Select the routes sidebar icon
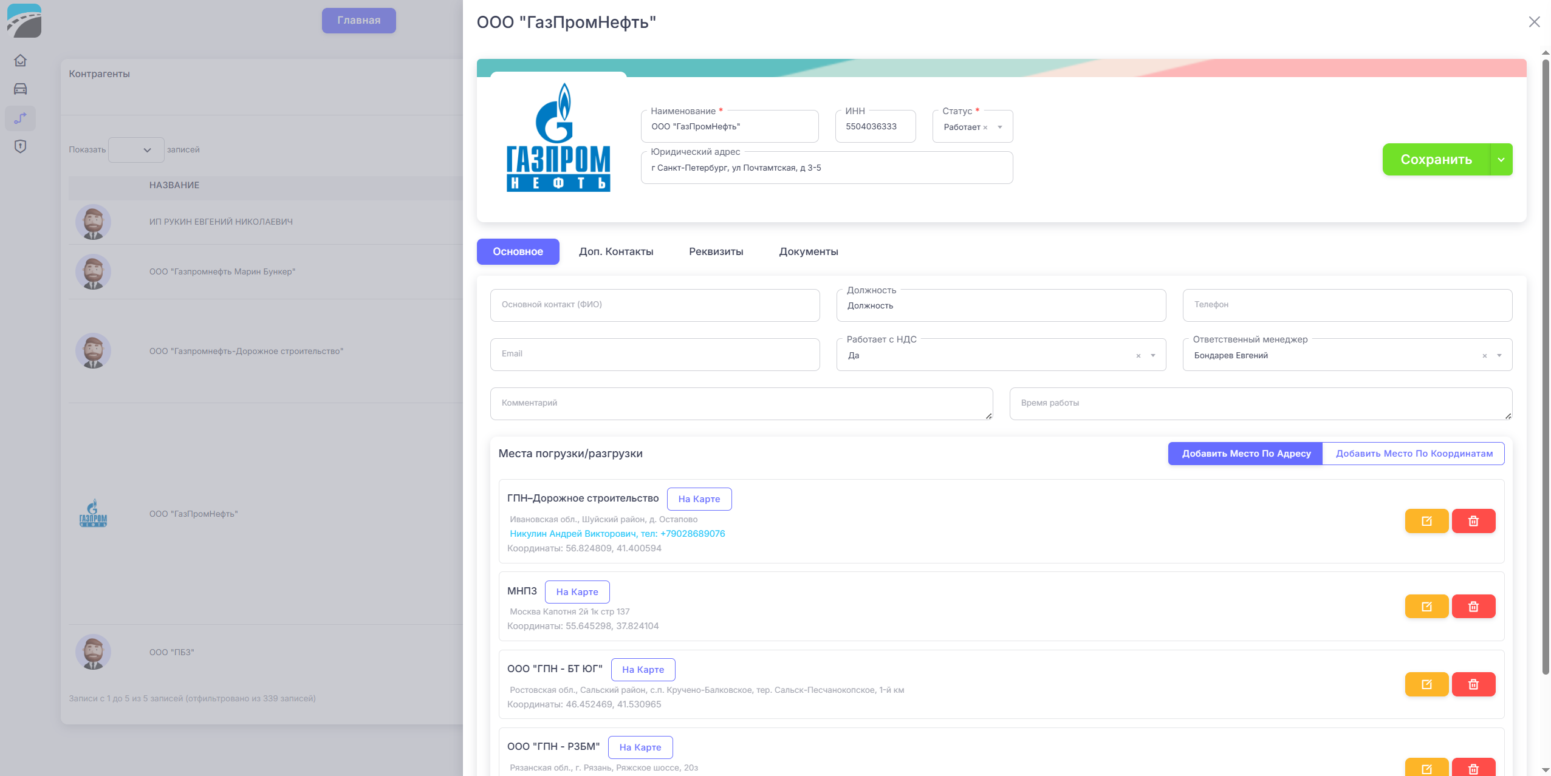 (20, 118)
